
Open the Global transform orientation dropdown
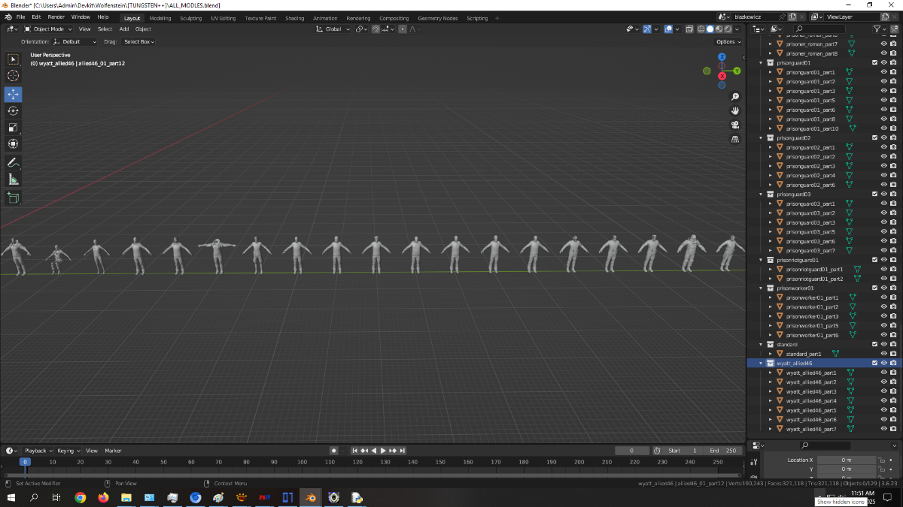tap(333, 29)
